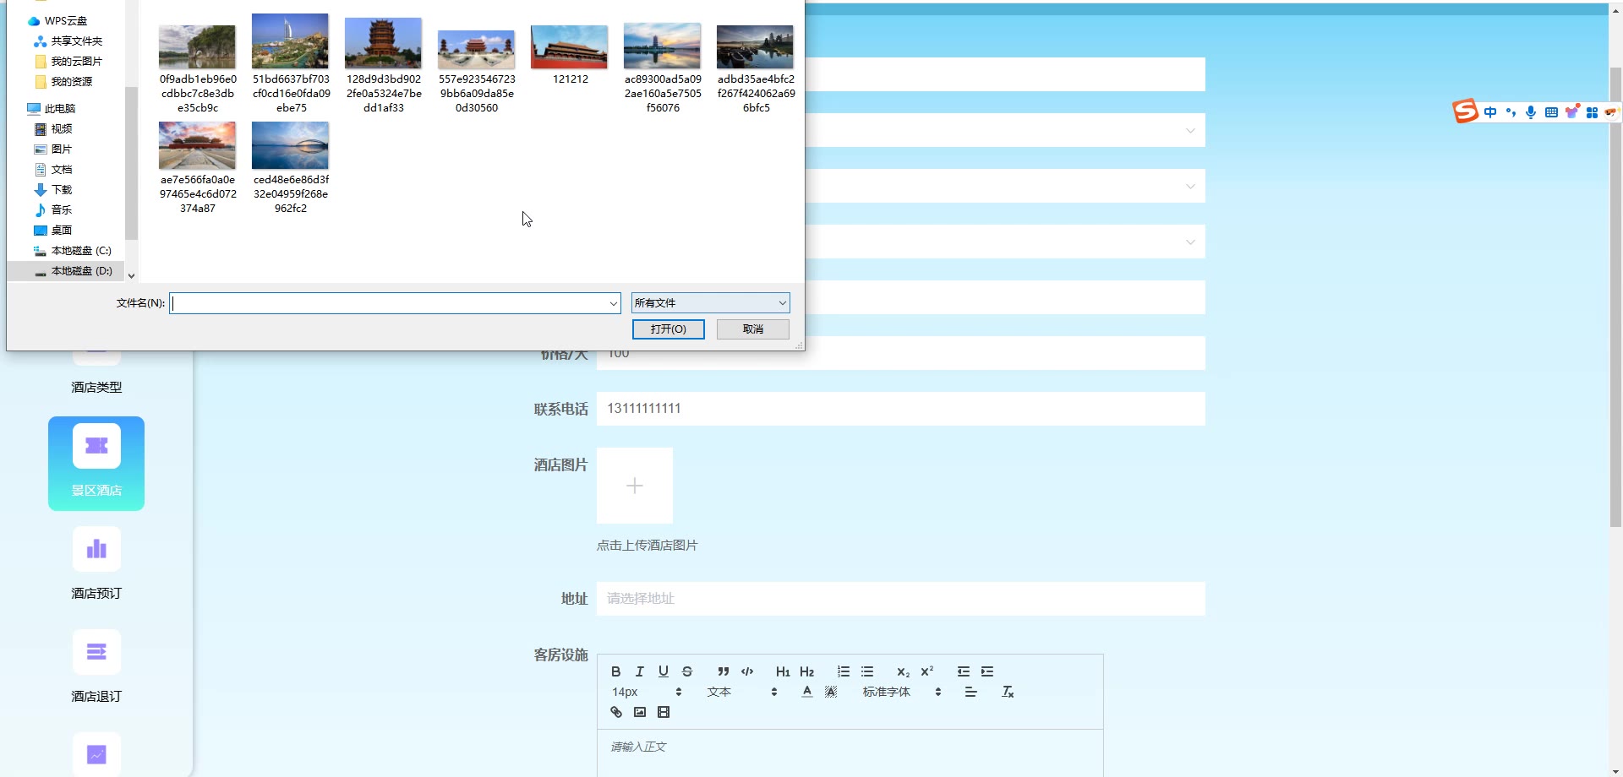Toggle strikethrough formatting in the editor
The height and width of the screenshot is (777, 1623).
tap(687, 671)
